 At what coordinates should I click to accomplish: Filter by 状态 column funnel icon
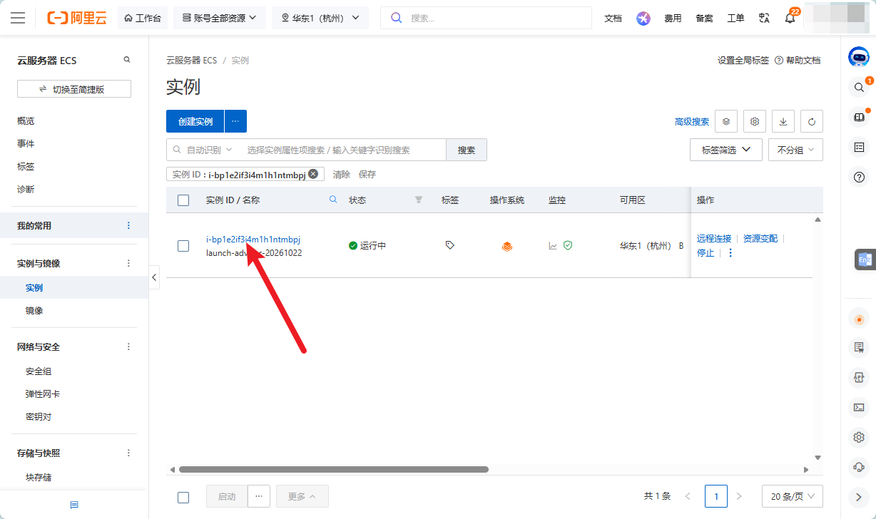419,200
